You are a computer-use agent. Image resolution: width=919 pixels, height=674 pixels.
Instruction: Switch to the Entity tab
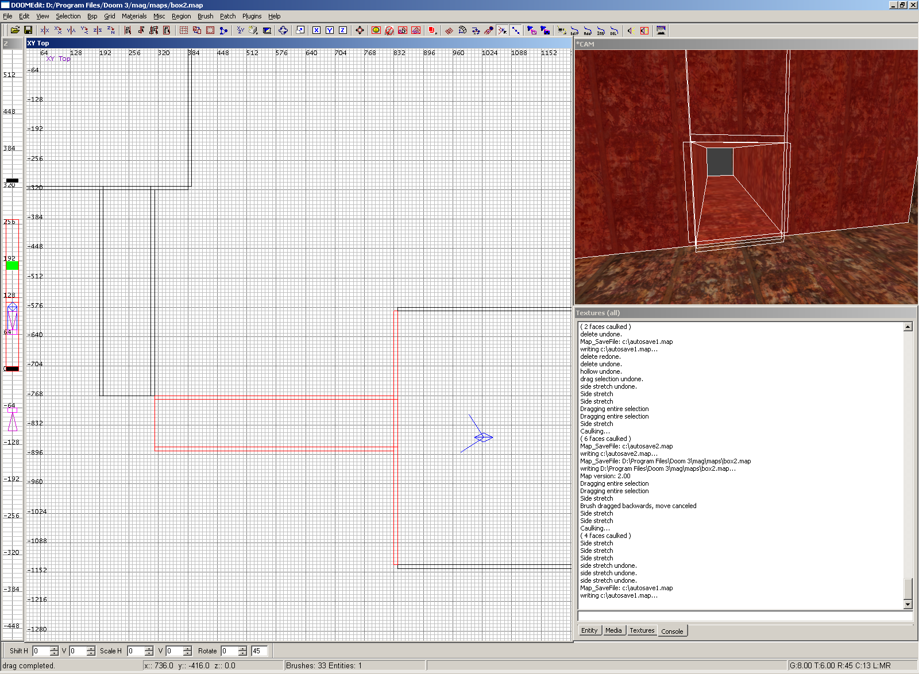point(589,630)
